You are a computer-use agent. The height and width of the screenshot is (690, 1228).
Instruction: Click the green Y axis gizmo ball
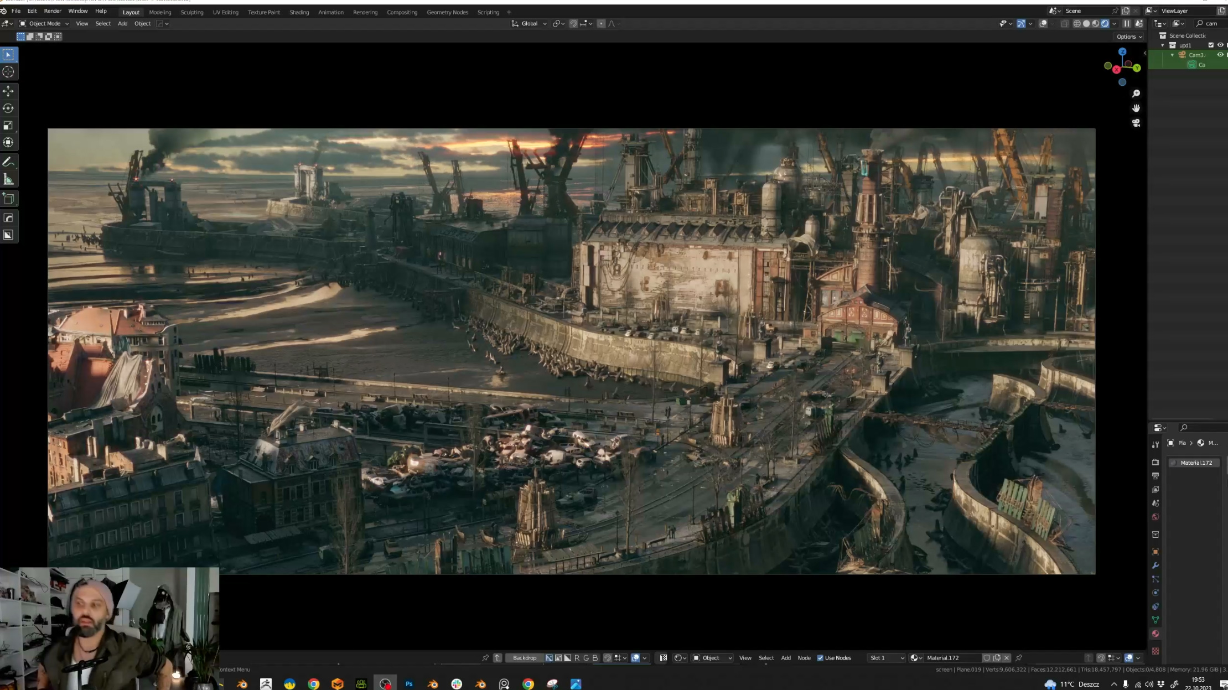[x=1137, y=68]
